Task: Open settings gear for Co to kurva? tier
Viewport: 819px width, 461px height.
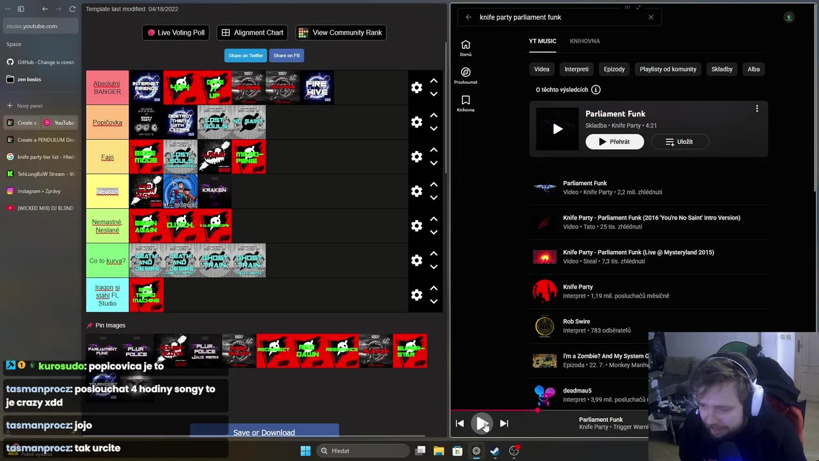Action: click(417, 261)
